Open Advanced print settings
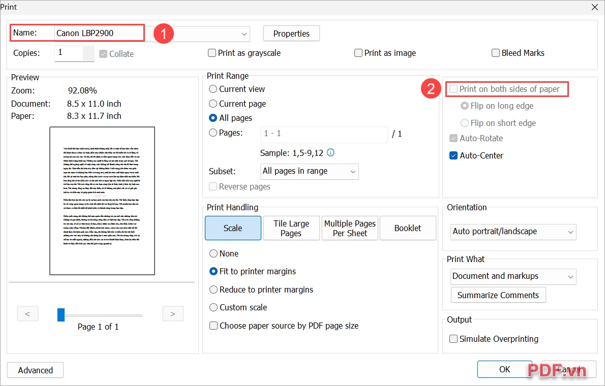Screen dimensions: 605x386 point(36,370)
